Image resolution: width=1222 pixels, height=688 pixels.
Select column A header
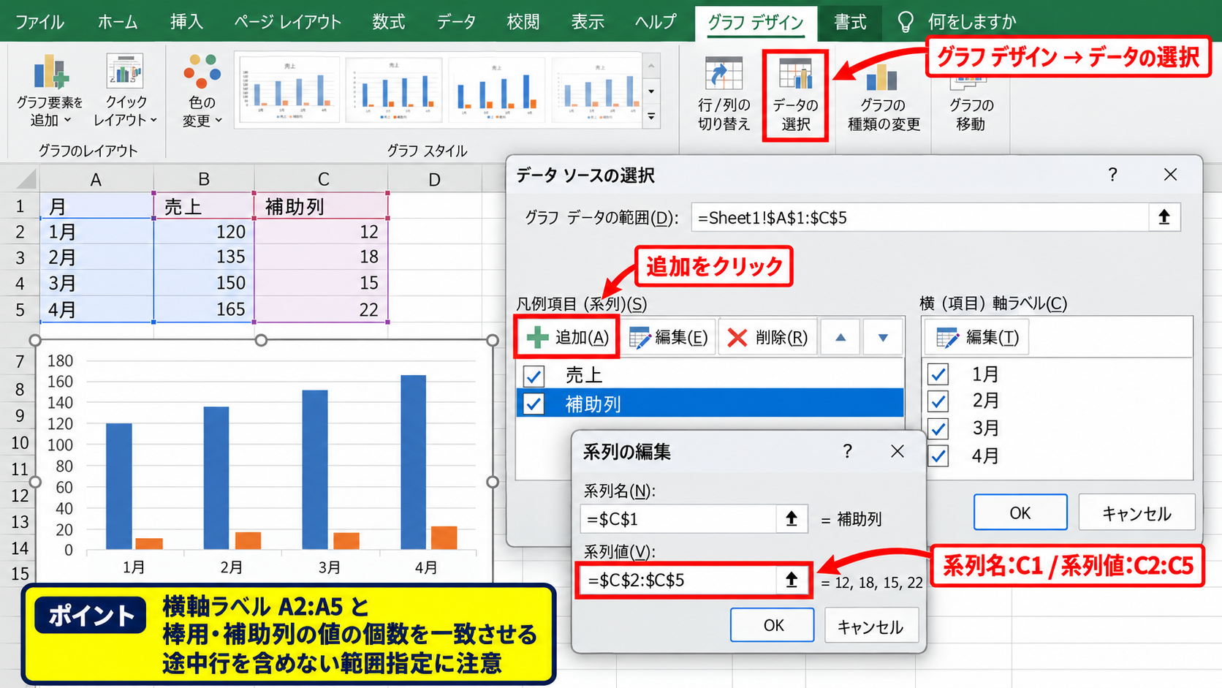[x=96, y=179]
